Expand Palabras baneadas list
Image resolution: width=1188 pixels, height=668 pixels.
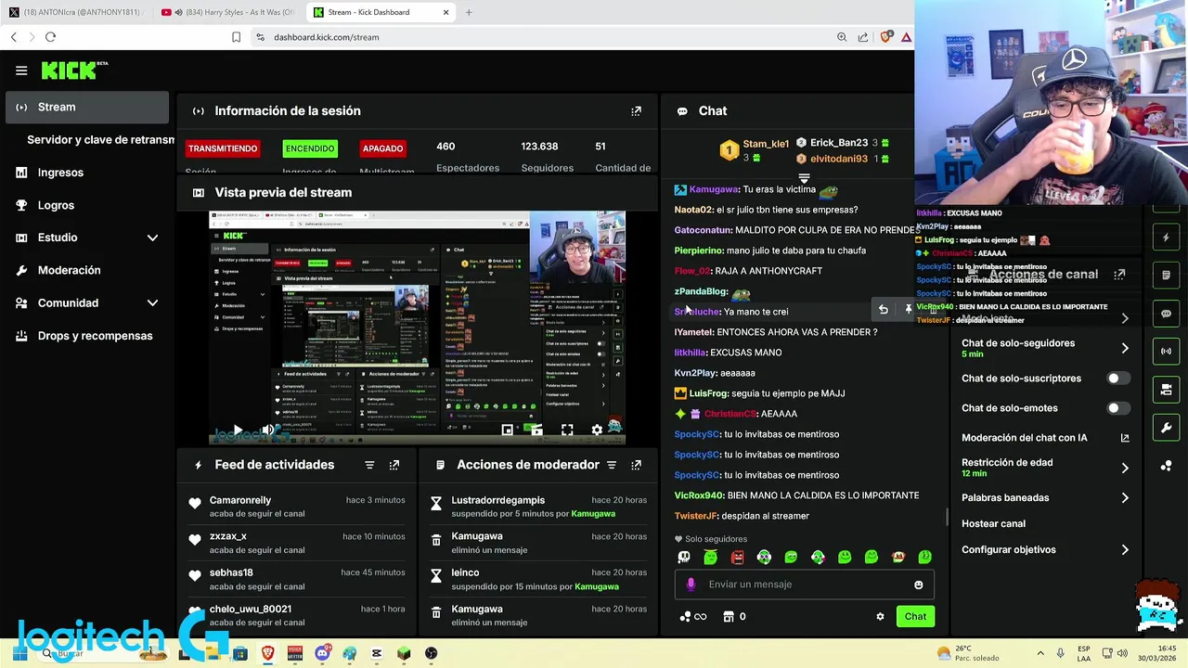(1125, 498)
